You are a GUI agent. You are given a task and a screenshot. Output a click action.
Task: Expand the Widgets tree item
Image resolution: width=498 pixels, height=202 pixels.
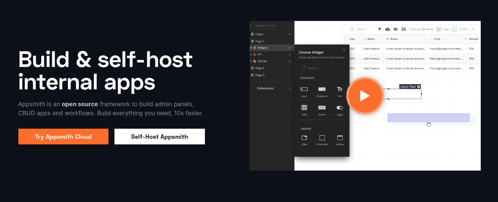point(251,48)
